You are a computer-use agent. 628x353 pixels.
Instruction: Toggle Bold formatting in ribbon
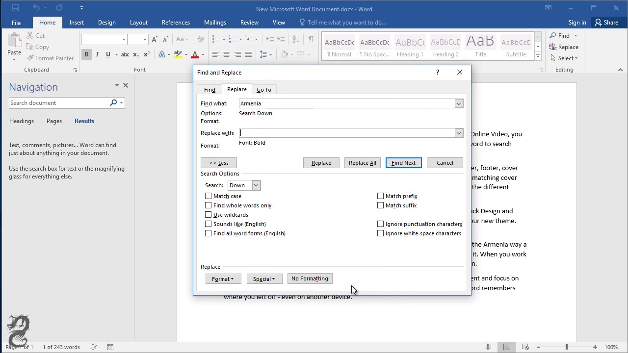(x=86, y=54)
